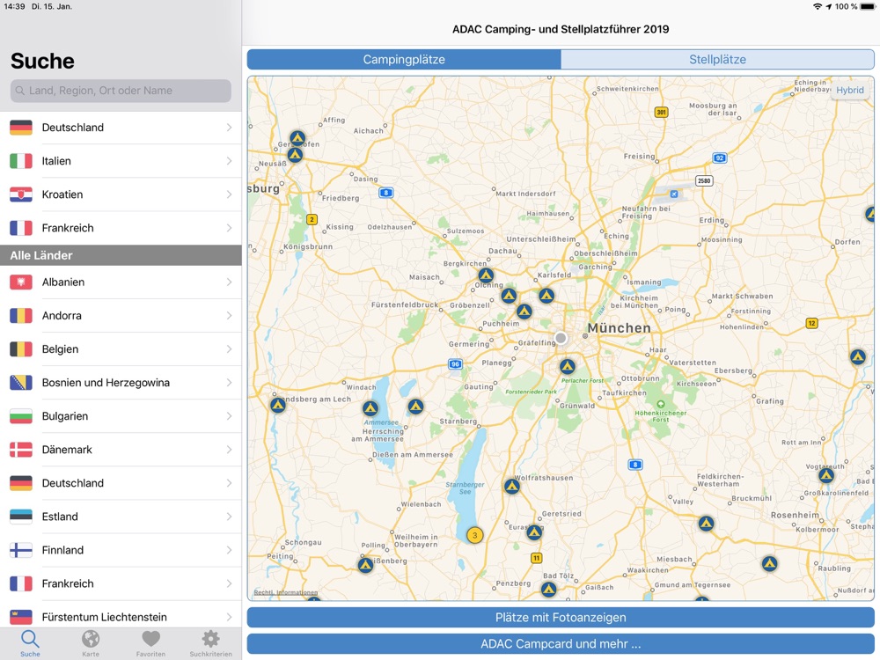This screenshot has width=880, height=660.
Task: Open the campsite marker above Puchheim
Action: coord(524,311)
